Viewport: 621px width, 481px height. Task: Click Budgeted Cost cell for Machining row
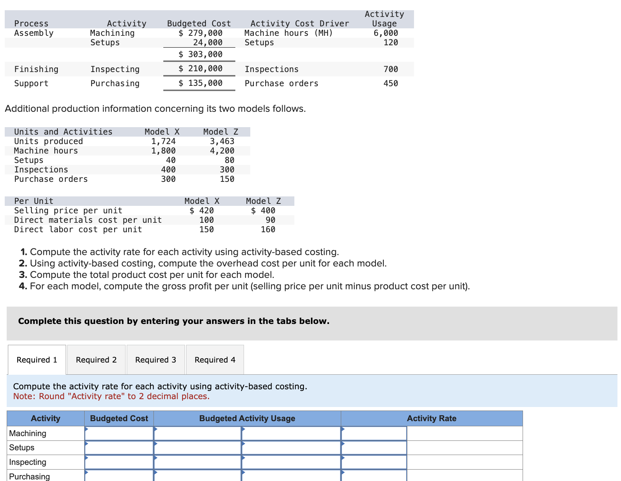pos(119,433)
